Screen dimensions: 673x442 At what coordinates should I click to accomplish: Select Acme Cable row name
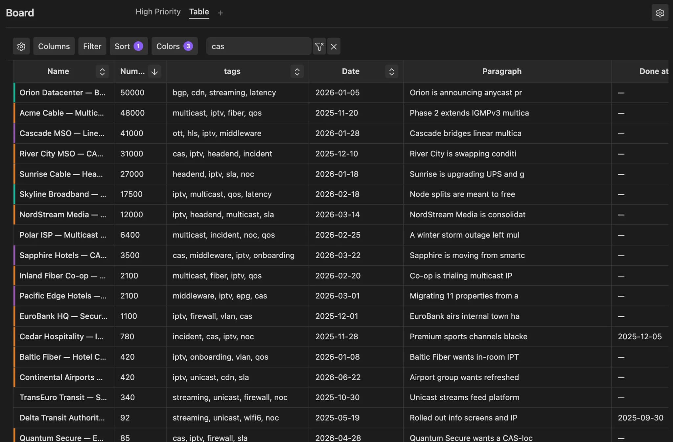point(61,113)
